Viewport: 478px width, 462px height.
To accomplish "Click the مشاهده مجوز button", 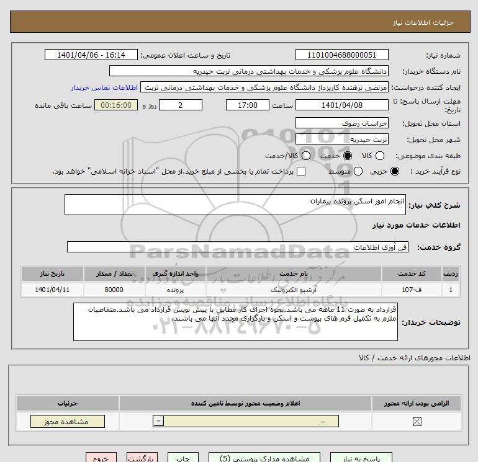I will tap(68, 422).
